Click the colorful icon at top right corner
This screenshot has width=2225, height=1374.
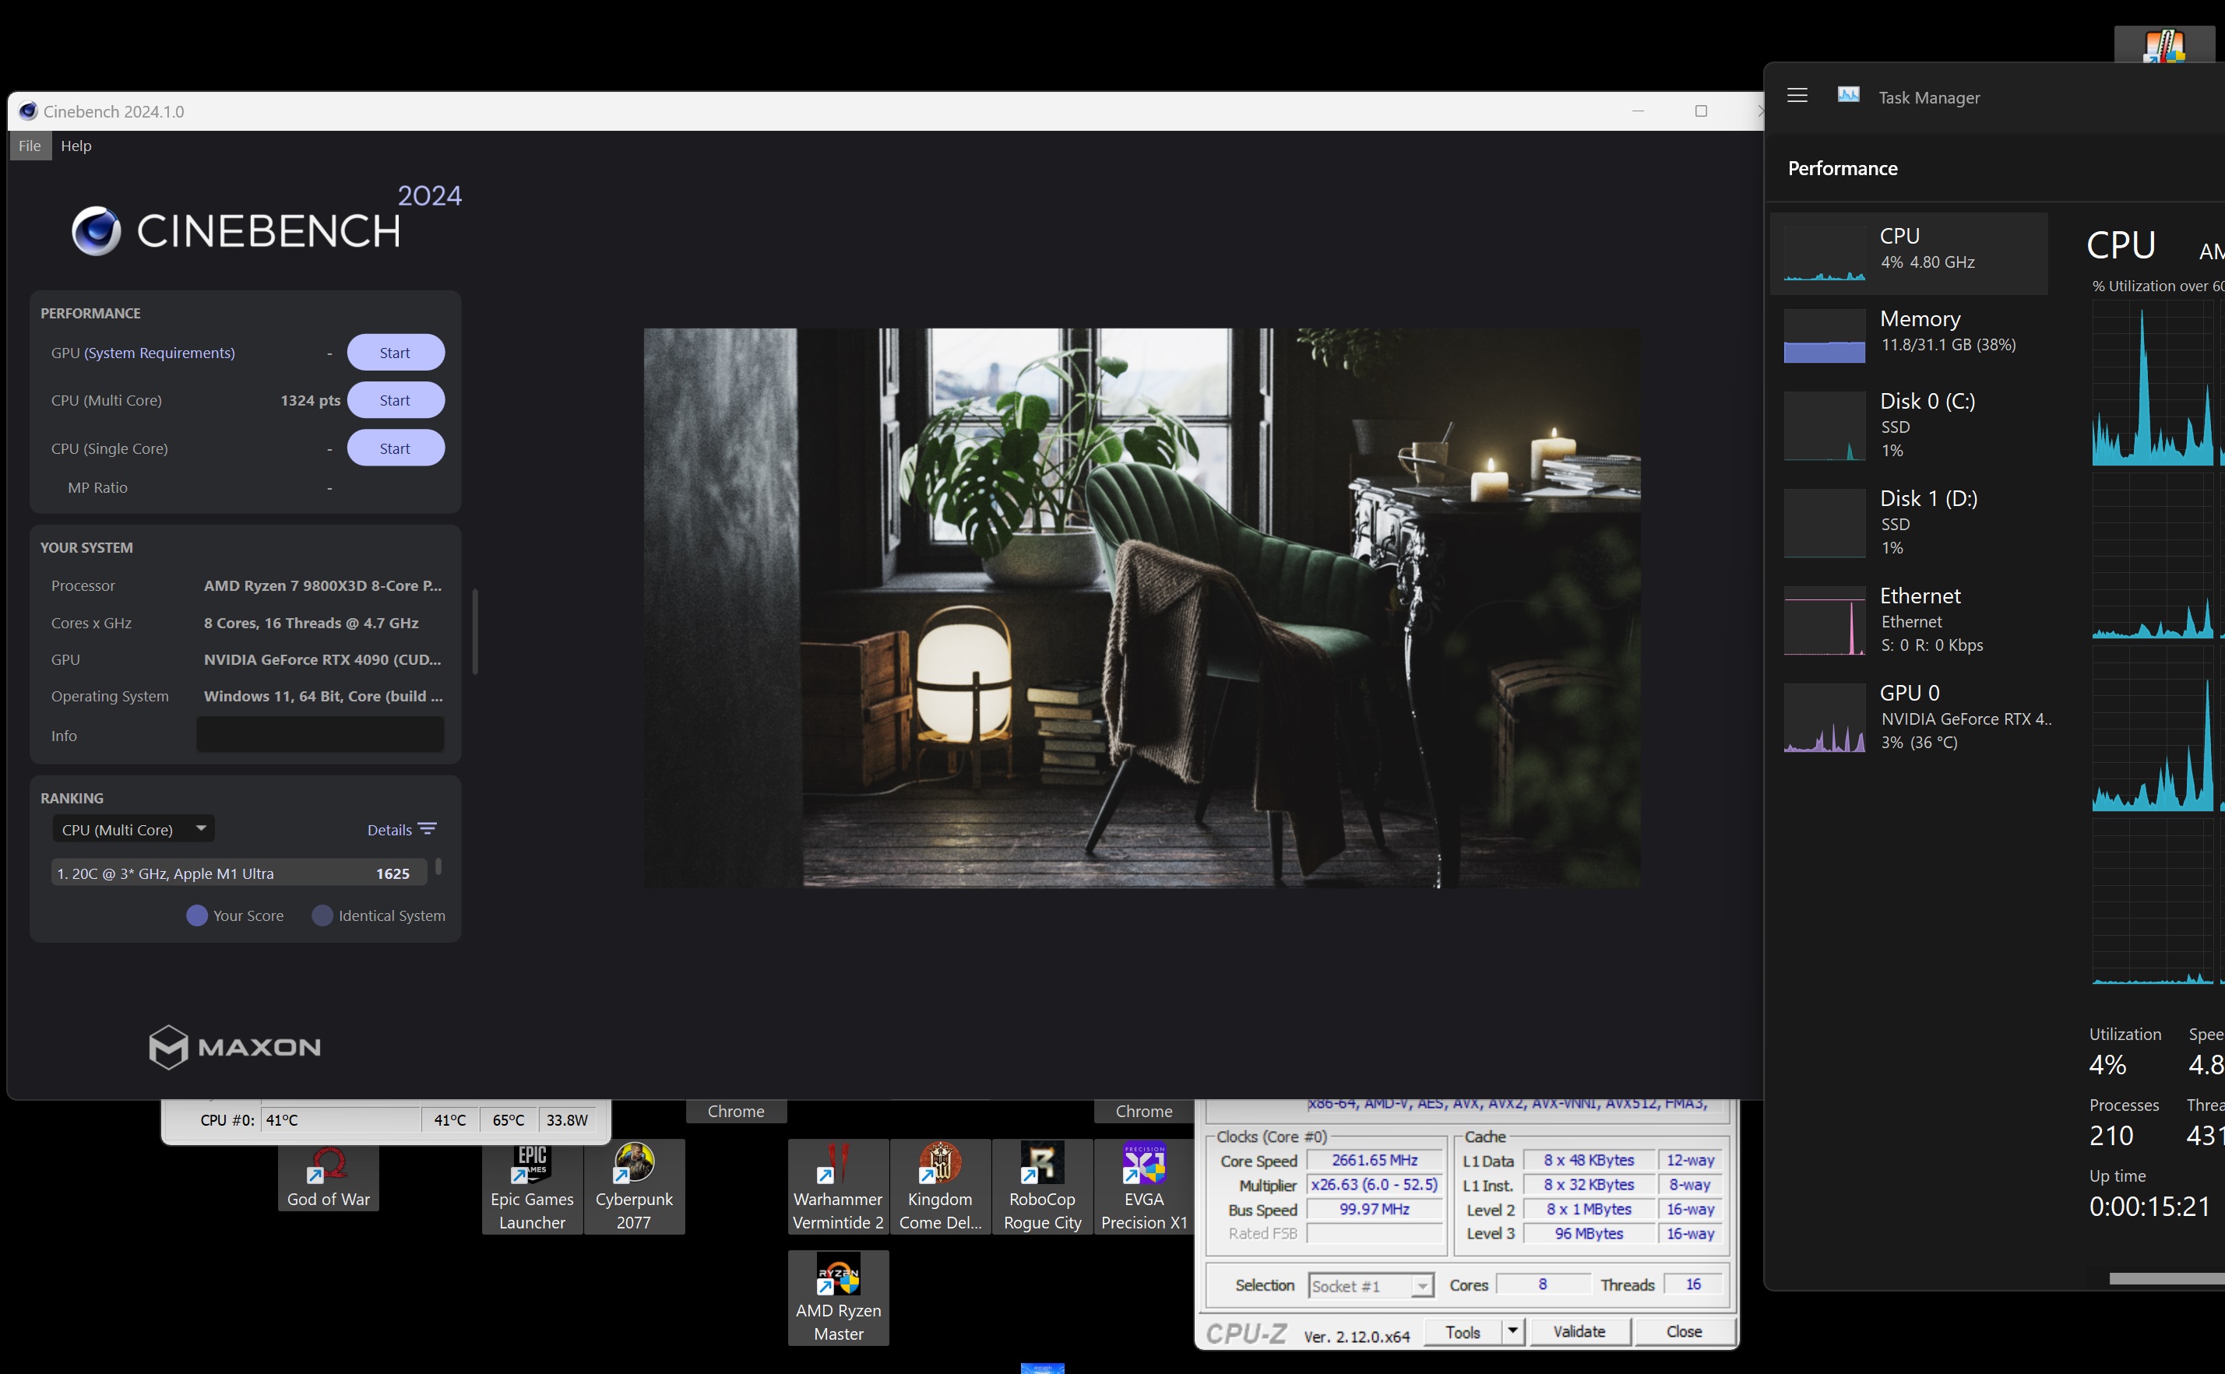coord(2164,47)
